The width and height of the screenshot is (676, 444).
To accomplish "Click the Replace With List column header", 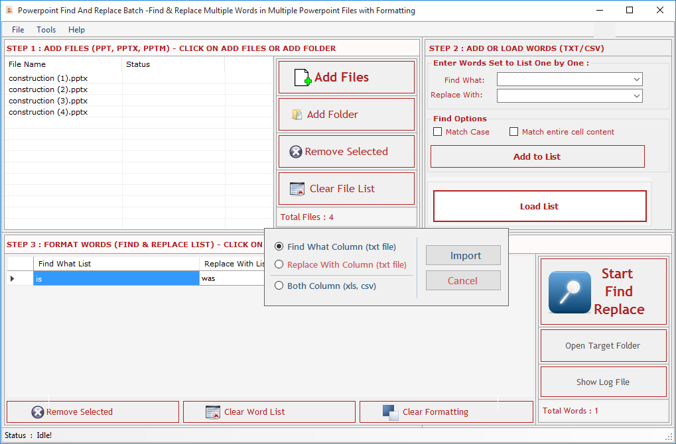I will pyautogui.click(x=233, y=264).
